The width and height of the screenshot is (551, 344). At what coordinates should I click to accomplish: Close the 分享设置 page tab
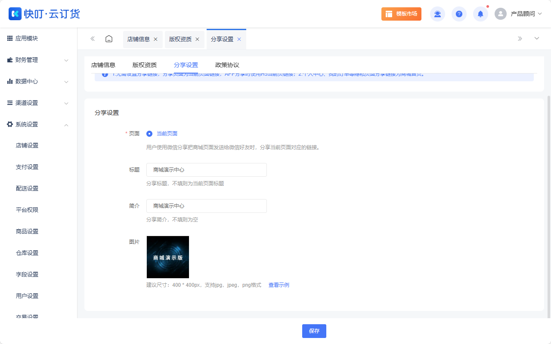(x=239, y=39)
